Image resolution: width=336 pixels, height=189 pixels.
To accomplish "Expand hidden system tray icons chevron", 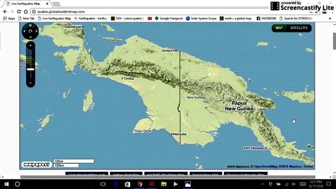I will coord(262,184).
